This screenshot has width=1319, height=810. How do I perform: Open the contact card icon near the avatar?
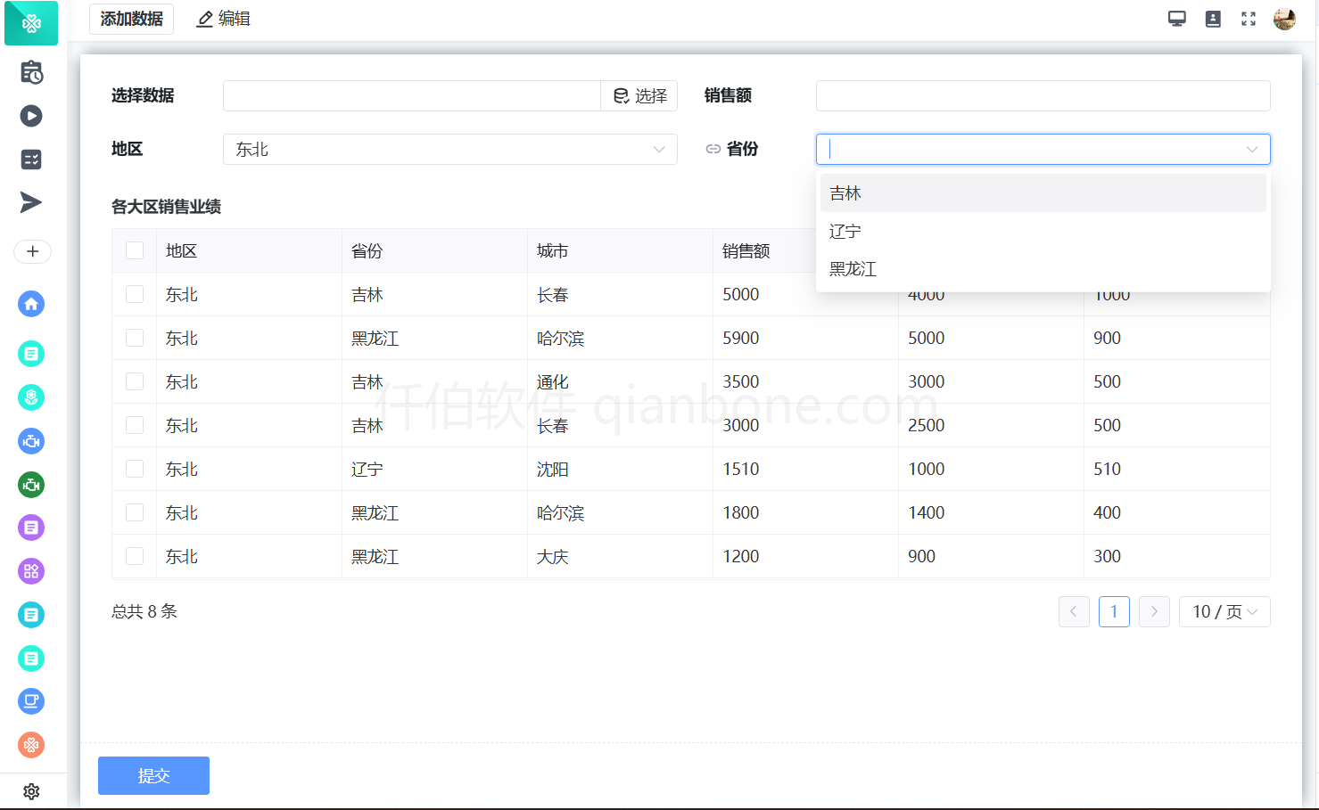pyautogui.click(x=1213, y=18)
